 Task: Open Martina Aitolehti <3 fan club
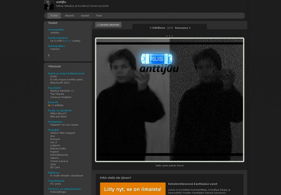[x=62, y=91]
